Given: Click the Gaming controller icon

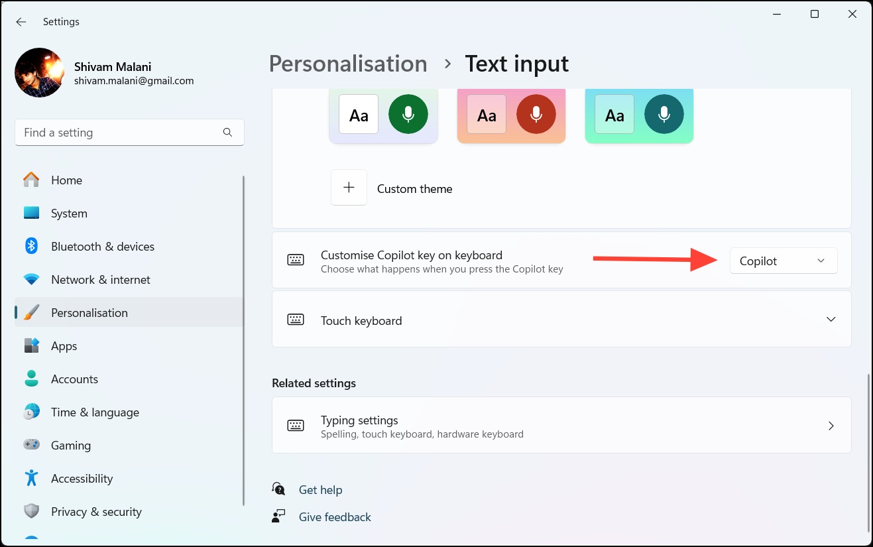Looking at the screenshot, I should tap(31, 445).
